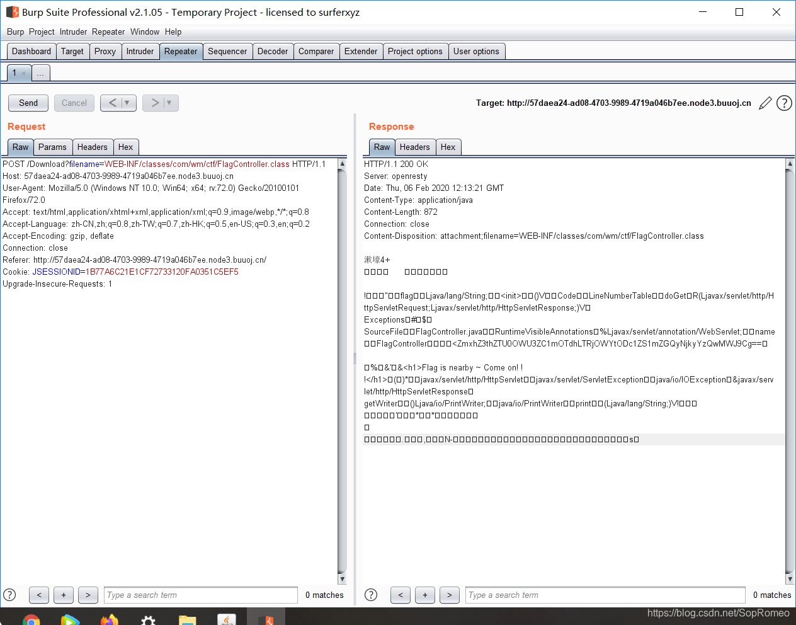Switch to the Decoder tab
This screenshot has width=796, height=625.
[x=273, y=52]
